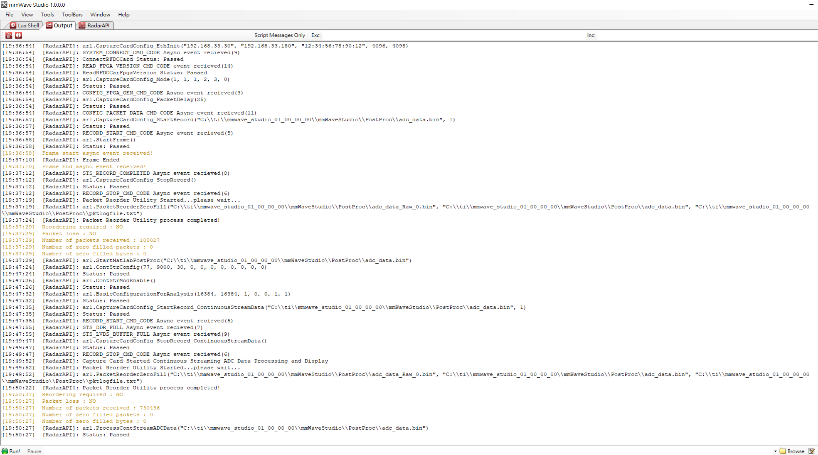Click the ar1.CaptureCardConfig_PacketDelay(25) line

(104, 100)
